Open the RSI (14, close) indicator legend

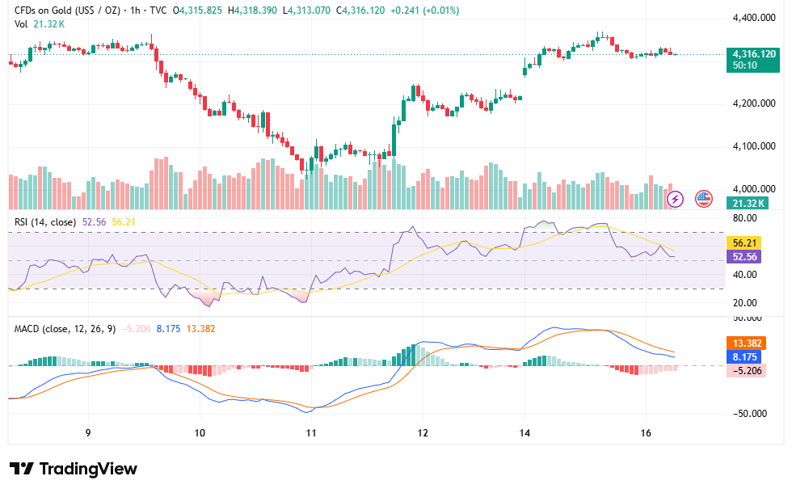pos(45,222)
